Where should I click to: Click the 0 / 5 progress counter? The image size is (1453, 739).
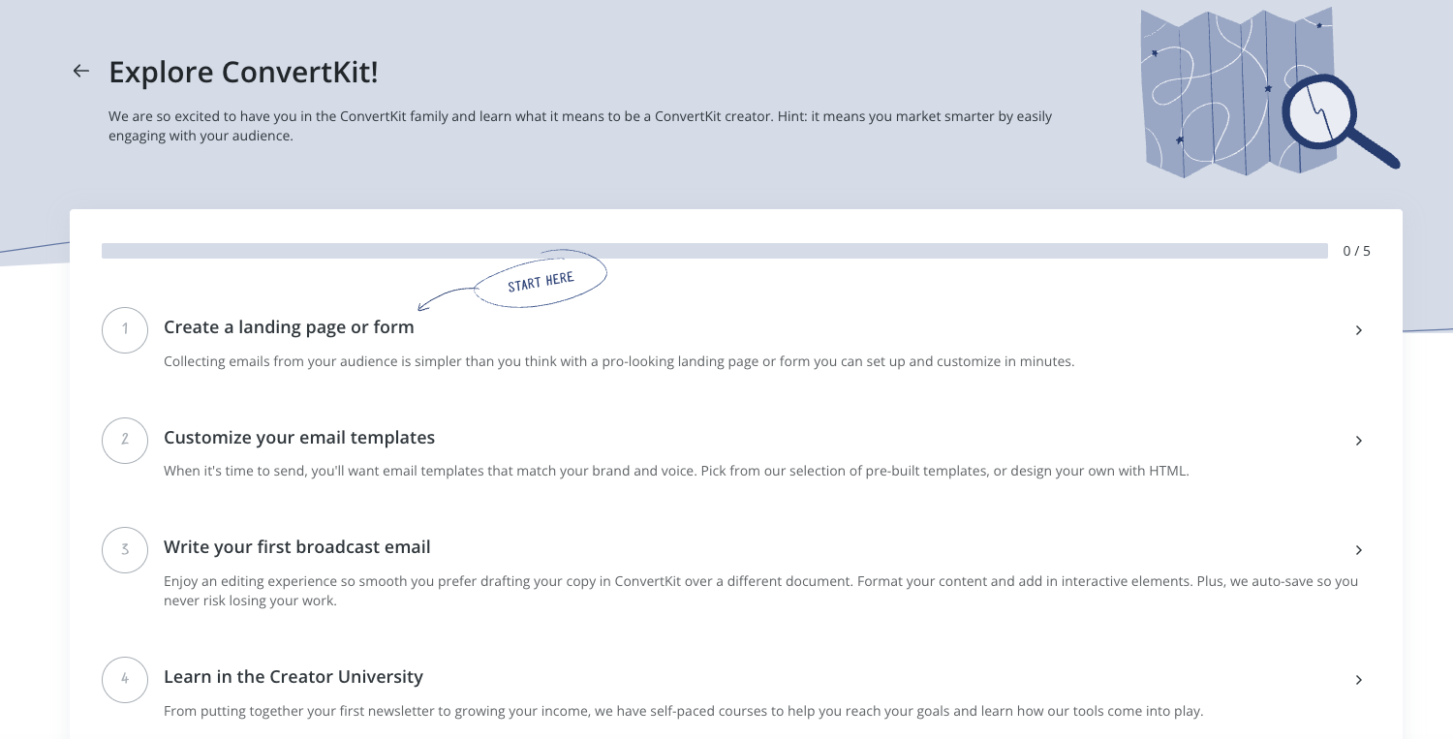click(1356, 251)
